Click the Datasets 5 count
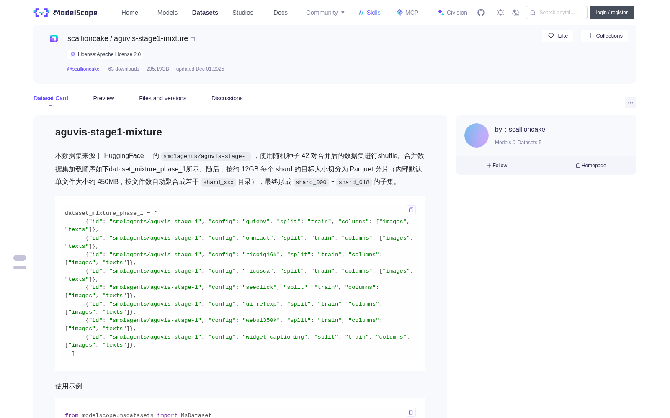Screen dimensions: 670x418 [529, 143]
